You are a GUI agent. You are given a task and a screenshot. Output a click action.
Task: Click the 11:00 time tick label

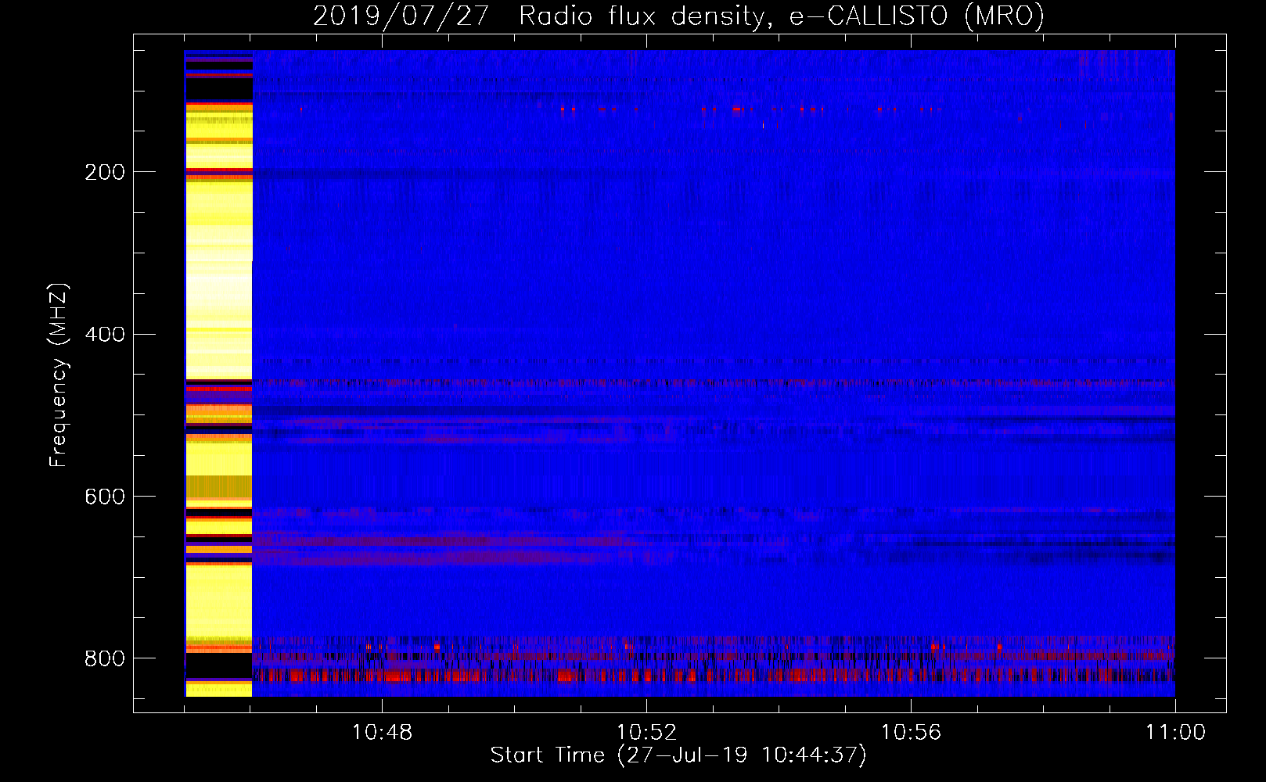[x=1175, y=733]
